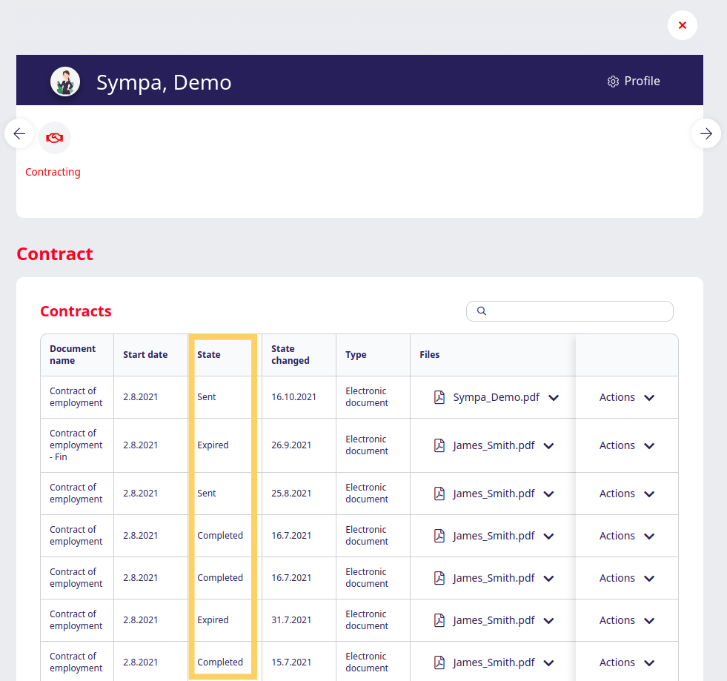Expand file chevron in the 15.7.2021 row
Image resolution: width=727 pixels, height=681 pixels.
point(549,663)
